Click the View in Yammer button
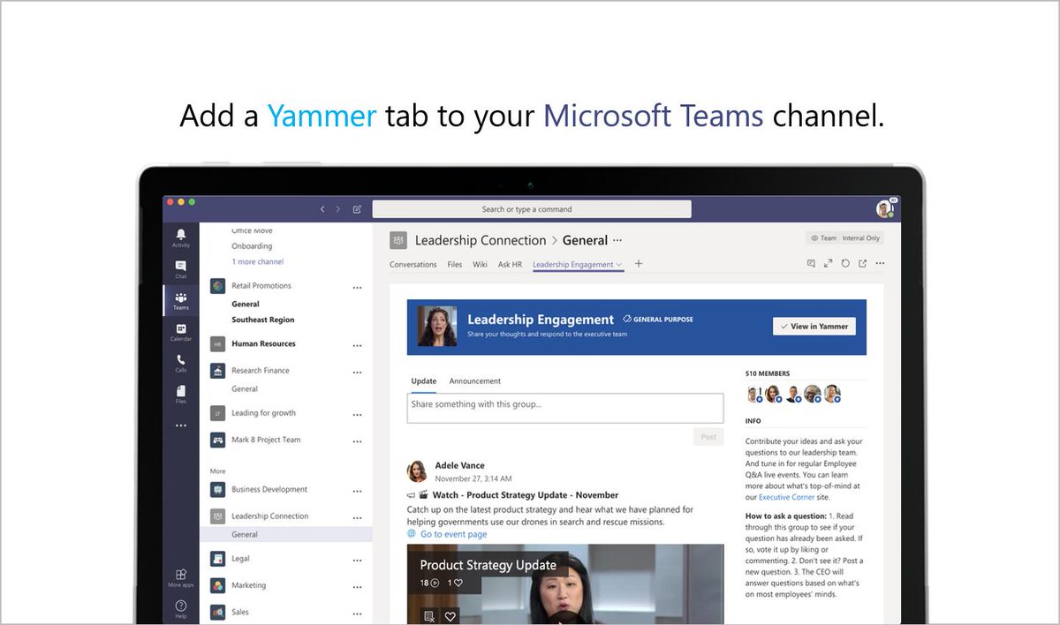 click(814, 327)
